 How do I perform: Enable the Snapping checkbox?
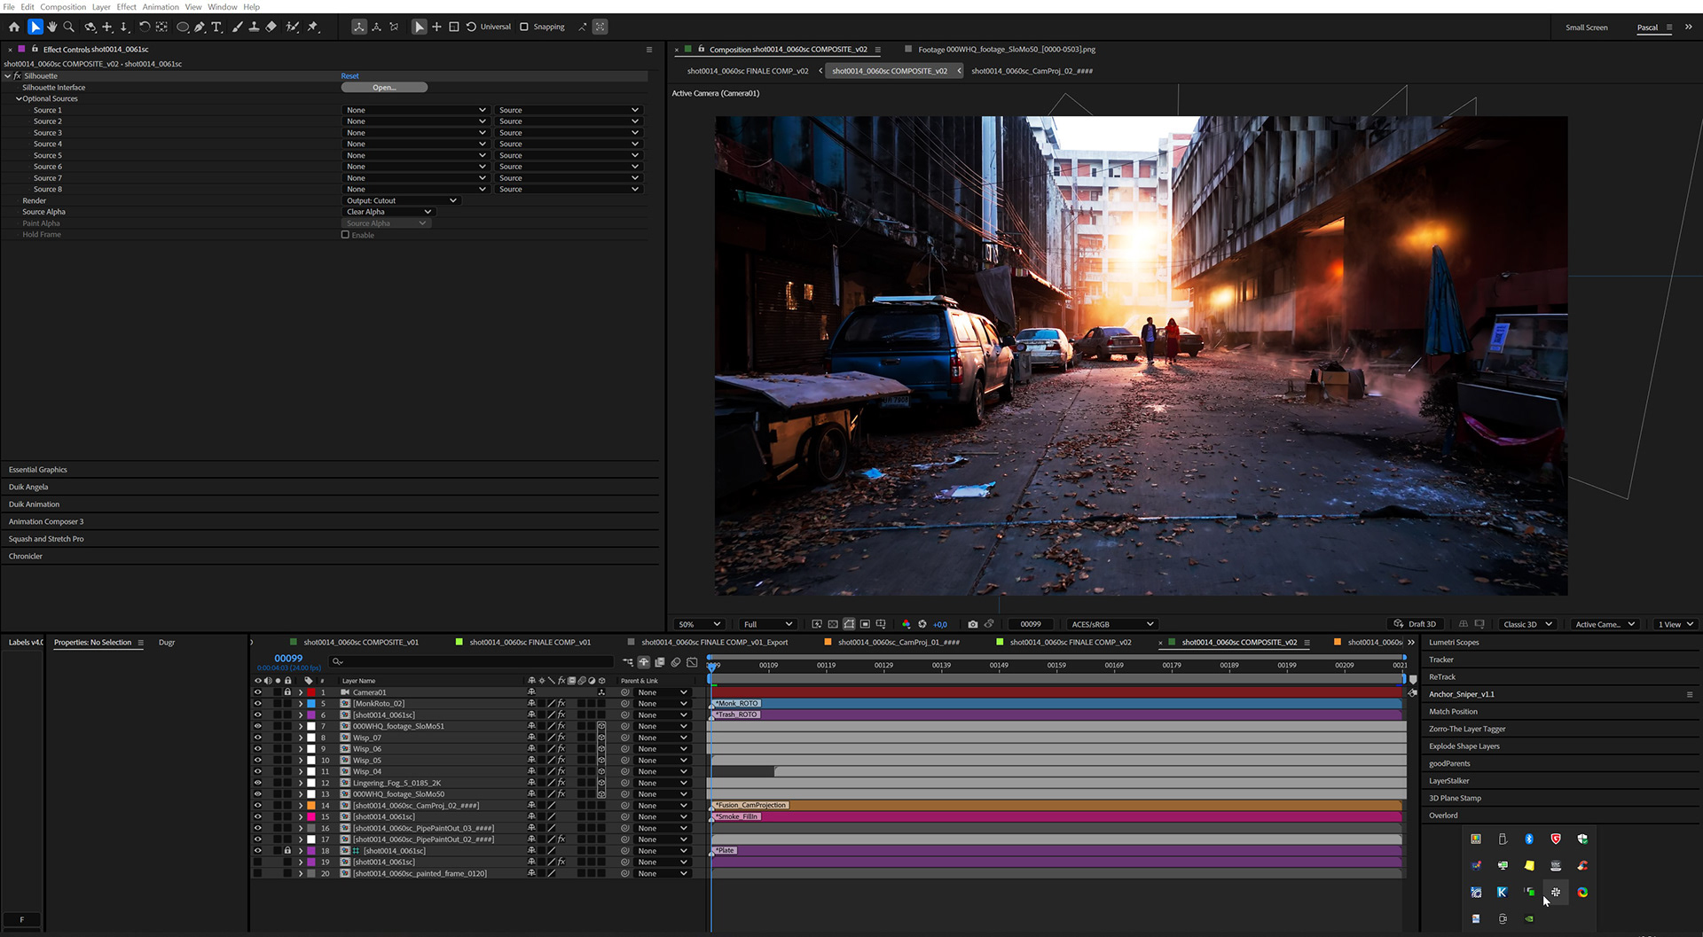click(x=524, y=27)
